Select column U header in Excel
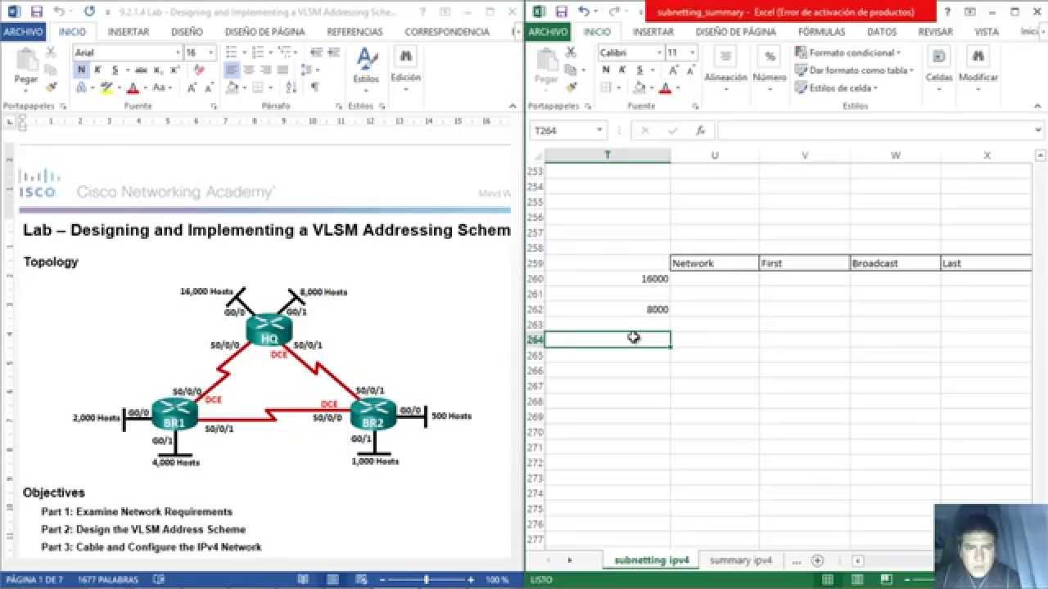The height and width of the screenshot is (589, 1048). [x=715, y=155]
